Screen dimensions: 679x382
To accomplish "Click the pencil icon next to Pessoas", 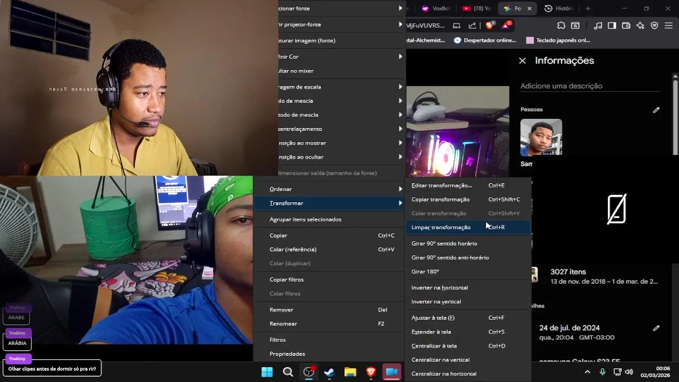I will (656, 110).
